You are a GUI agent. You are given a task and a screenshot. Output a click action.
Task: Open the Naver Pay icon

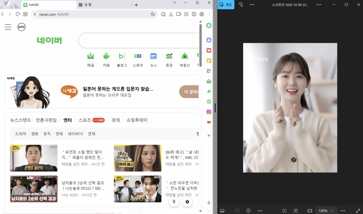tap(22, 27)
